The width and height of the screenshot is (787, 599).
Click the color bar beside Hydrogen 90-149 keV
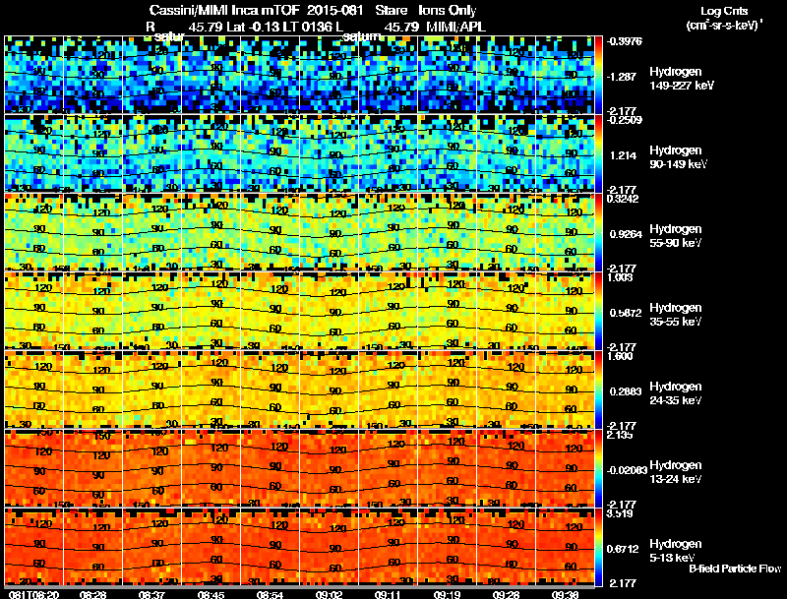tap(598, 153)
